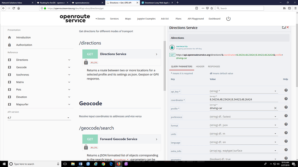Screen dimensions: 298x167
Task: Expand the Matrix sidebar section
Action: point(69,82)
